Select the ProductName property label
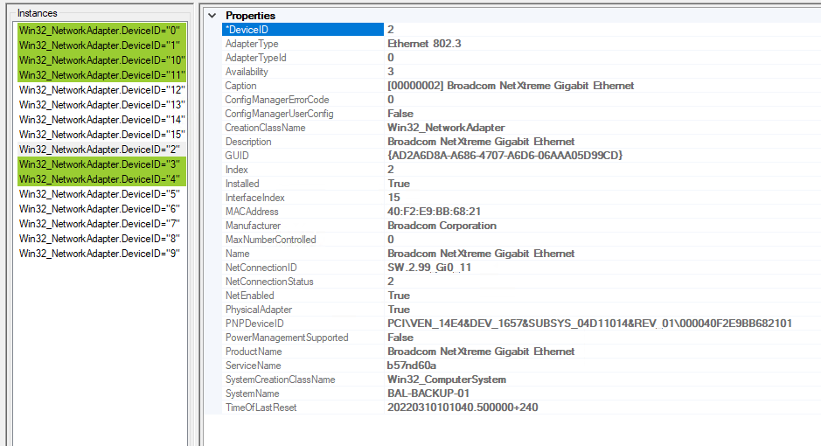Image resolution: width=821 pixels, height=446 pixels. (x=254, y=352)
